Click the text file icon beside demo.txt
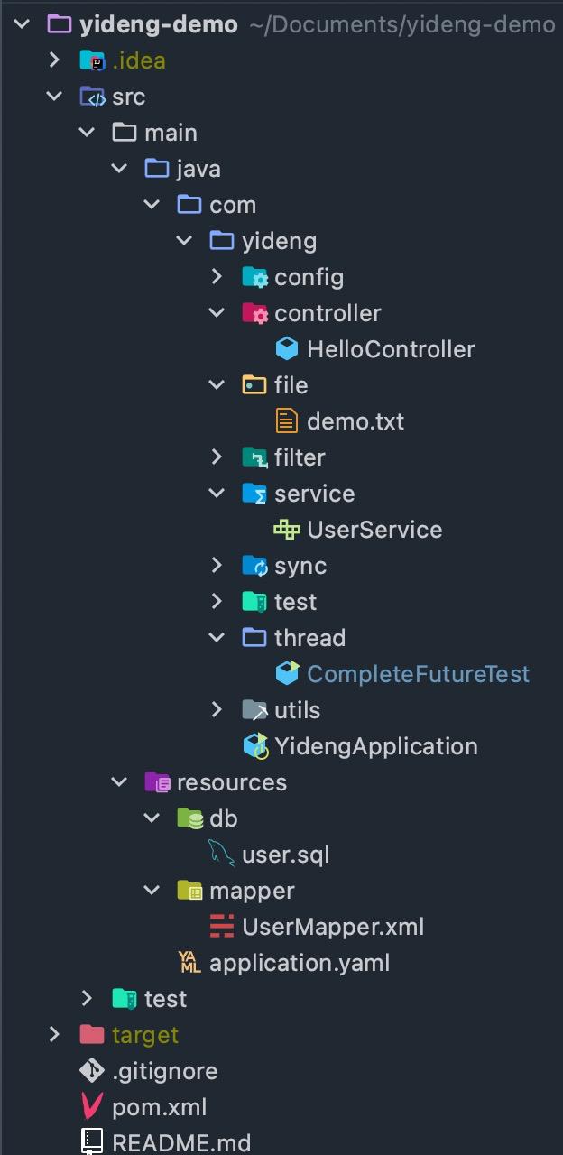Viewport: 563px width, 1155px height. 287,420
